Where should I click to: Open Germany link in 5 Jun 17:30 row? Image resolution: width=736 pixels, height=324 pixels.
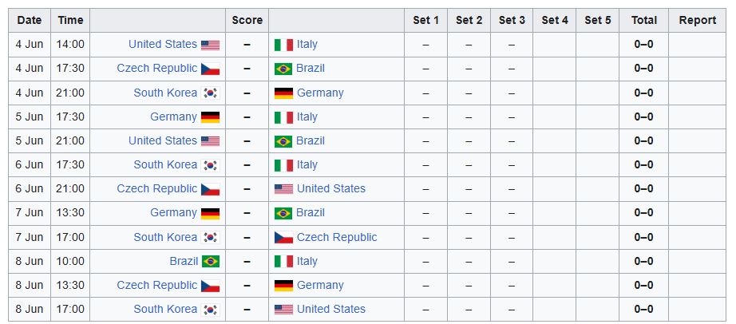tap(173, 117)
